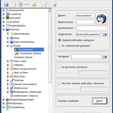Screen dimensions: 113x113
Task: Click the Hulpmiddelen tools icon
Action: pyautogui.click(x=7, y=26)
